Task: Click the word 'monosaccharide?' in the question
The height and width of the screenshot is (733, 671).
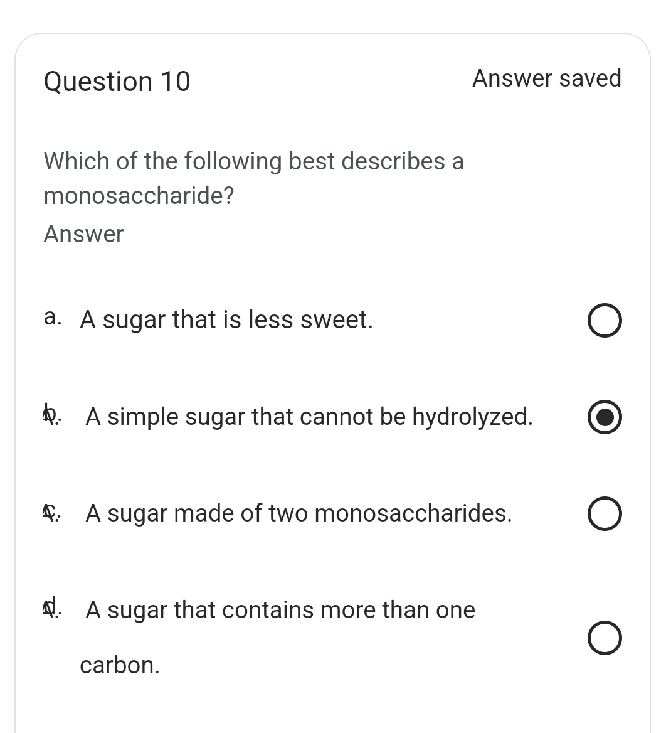Action: coord(139,196)
